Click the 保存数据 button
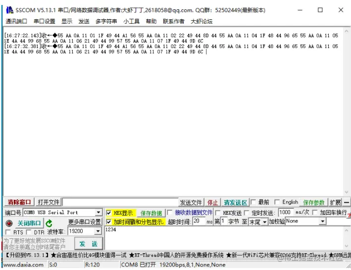 151,213
